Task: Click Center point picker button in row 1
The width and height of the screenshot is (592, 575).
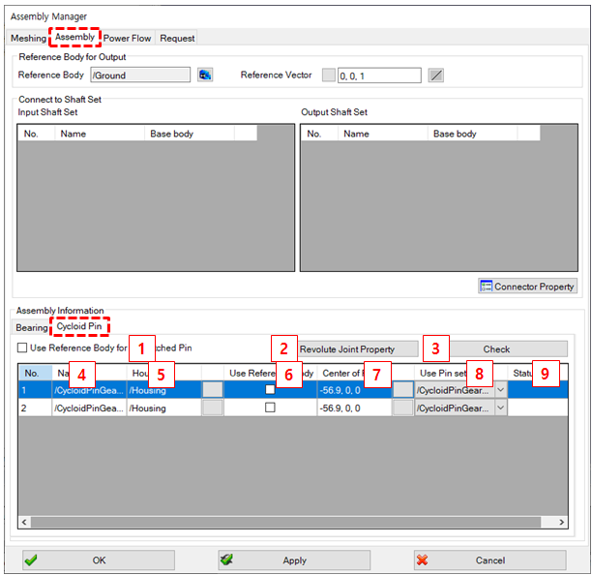Action: [x=402, y=389]
